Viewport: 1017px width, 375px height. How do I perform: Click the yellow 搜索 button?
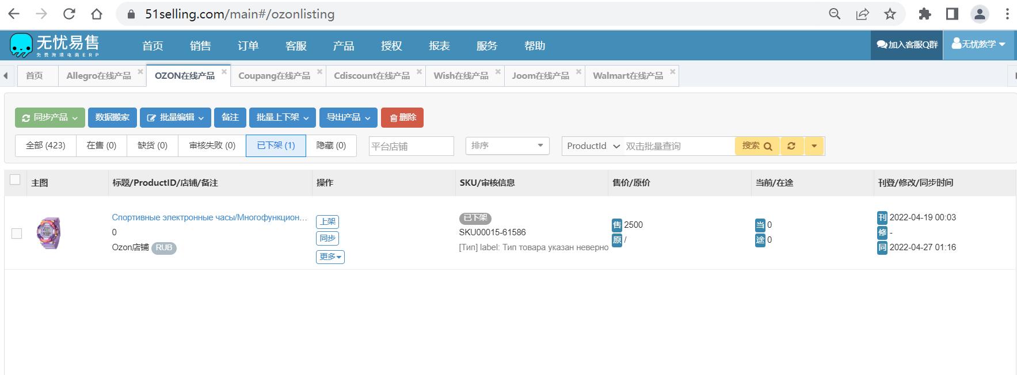[x=757, y=146]
